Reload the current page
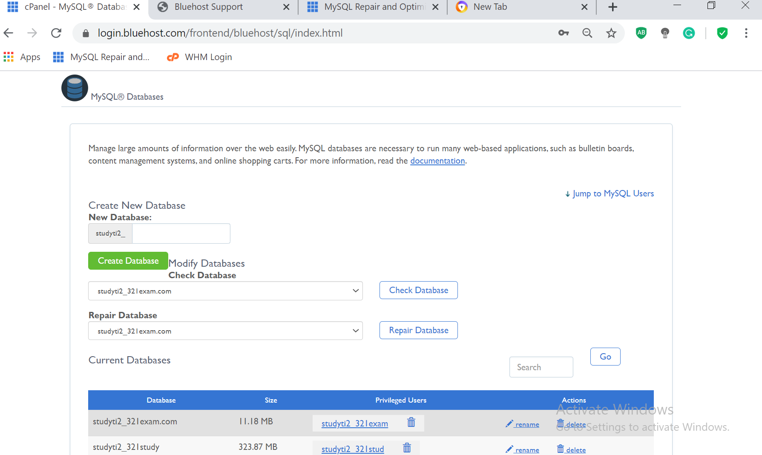This screenshot has height=455, width=762. coord(56,33)
